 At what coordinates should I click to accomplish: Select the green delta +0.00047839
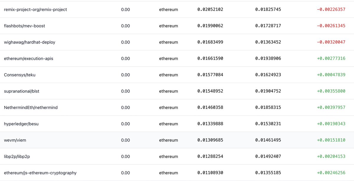(x=331, y=75)
